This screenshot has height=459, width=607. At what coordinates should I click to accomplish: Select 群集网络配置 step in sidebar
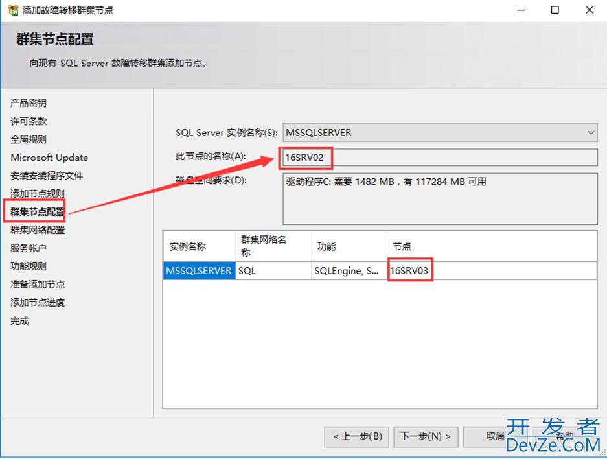[38, 230]
